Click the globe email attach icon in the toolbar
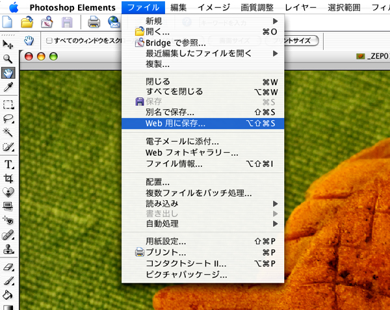Screen dimensions: 390x310 pyautogui.click(x=114, y=22)
